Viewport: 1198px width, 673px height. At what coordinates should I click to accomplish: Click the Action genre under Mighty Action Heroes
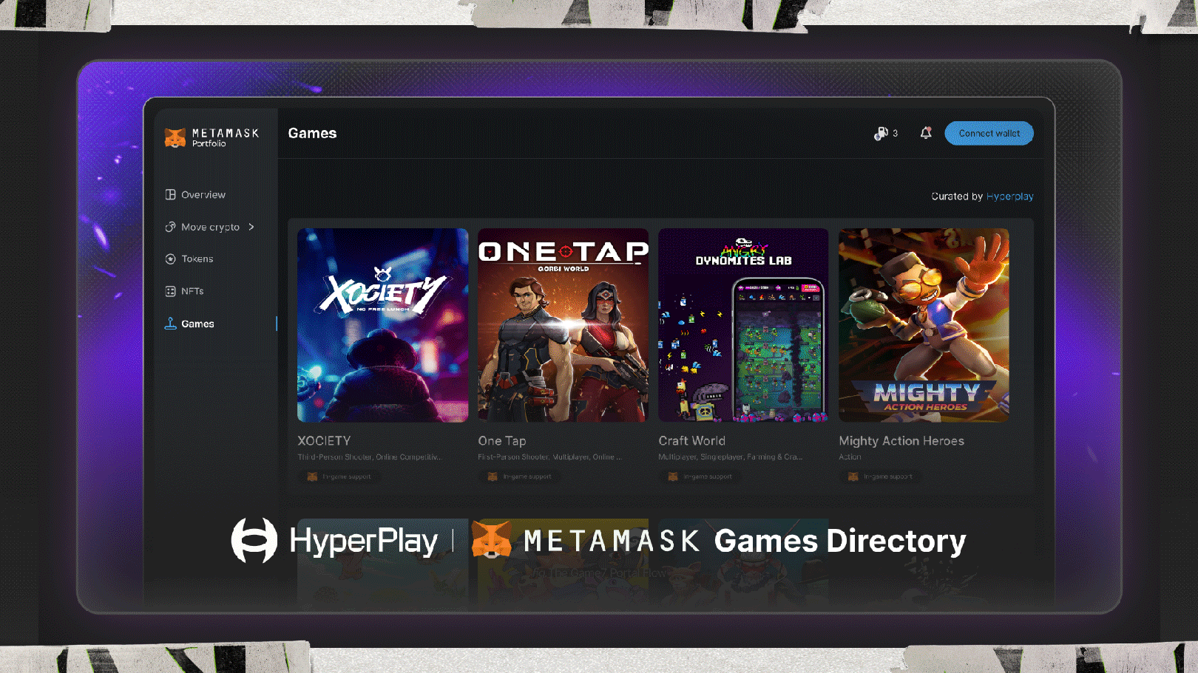pos(850,457)
